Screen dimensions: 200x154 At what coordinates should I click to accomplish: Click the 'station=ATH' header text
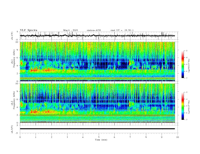(94, 30)
